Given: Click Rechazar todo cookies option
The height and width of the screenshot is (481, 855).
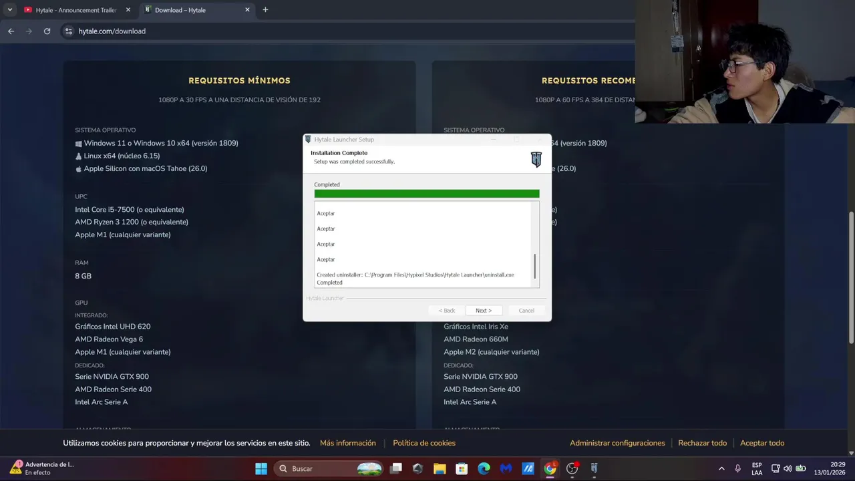Looking at the screenshot, I should tap(702, 443).
